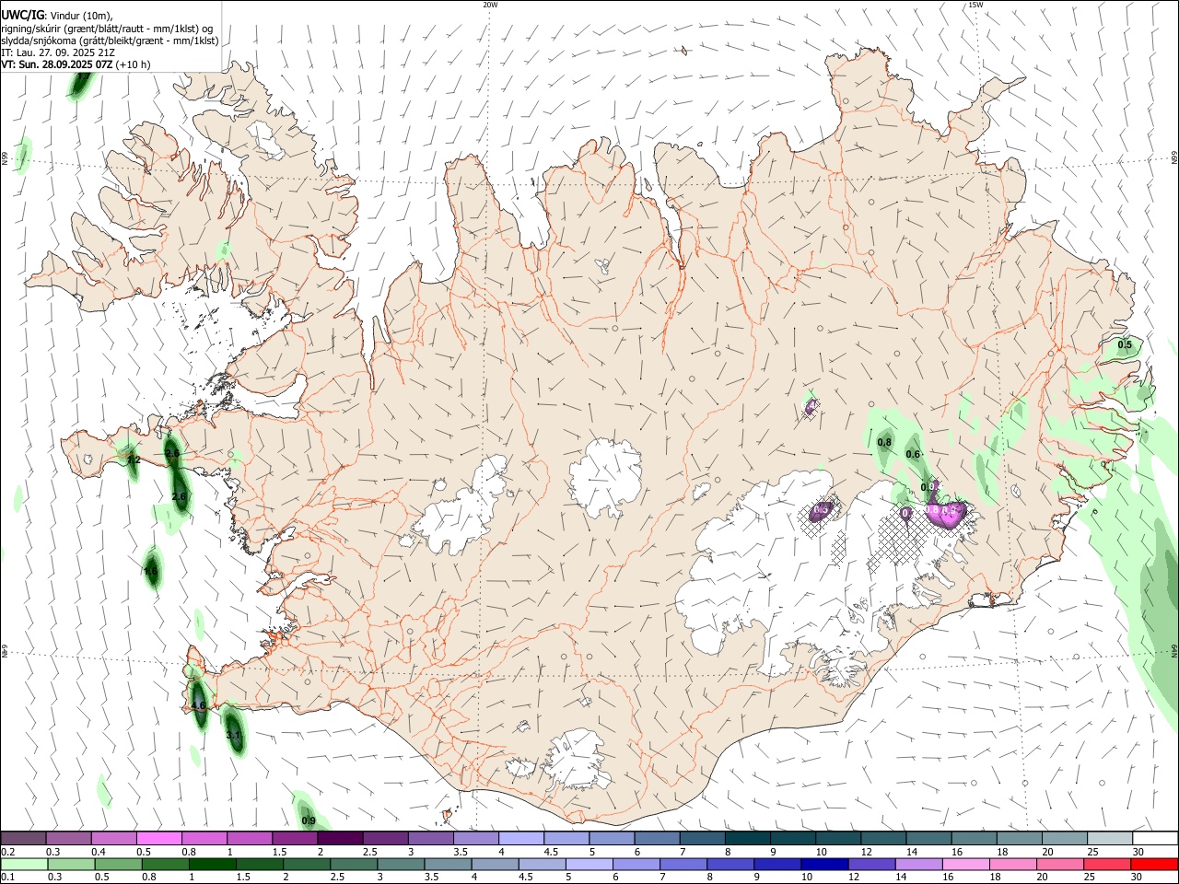This screenshot has width=1179, height=884.
Task: Click the 'IT: Lau. 27. 09. 2025 21Z' line
Action: pyautogui.click(x=58, y=52)
